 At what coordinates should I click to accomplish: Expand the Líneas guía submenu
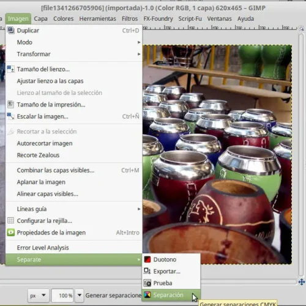coord(73,209)
